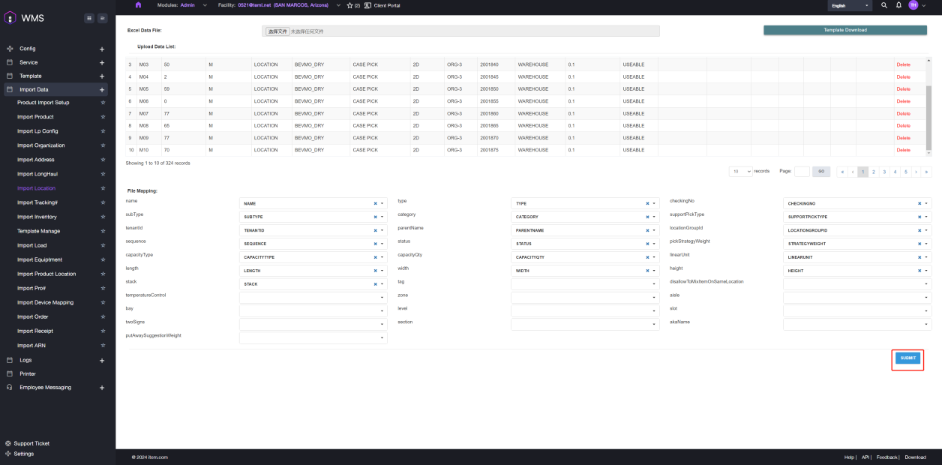Expand the Facility selector chevron
This screenshot has width=942, height=465.
(338, 5)
